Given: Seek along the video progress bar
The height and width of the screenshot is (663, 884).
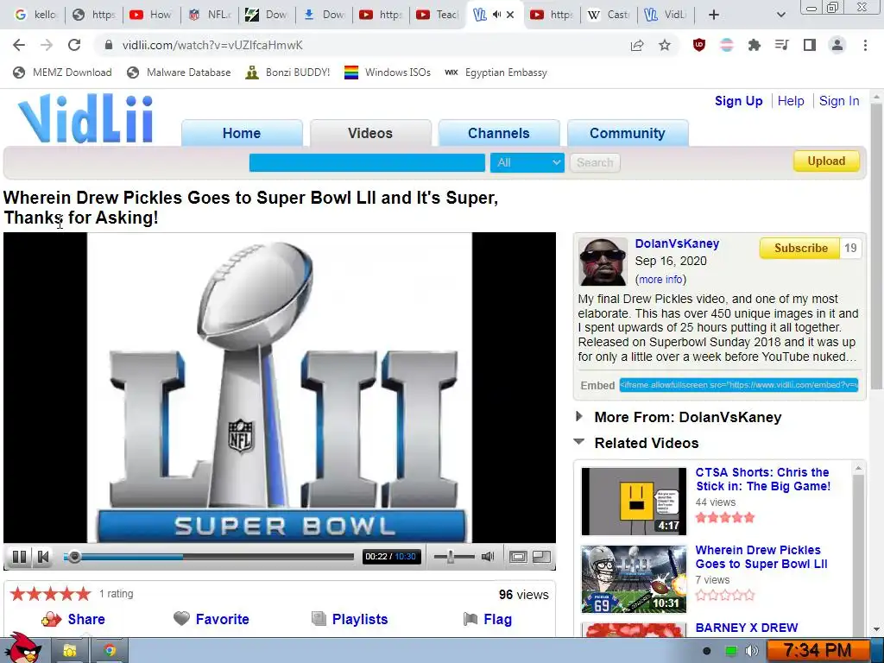Looking at the screenshot, I should 209,557.
